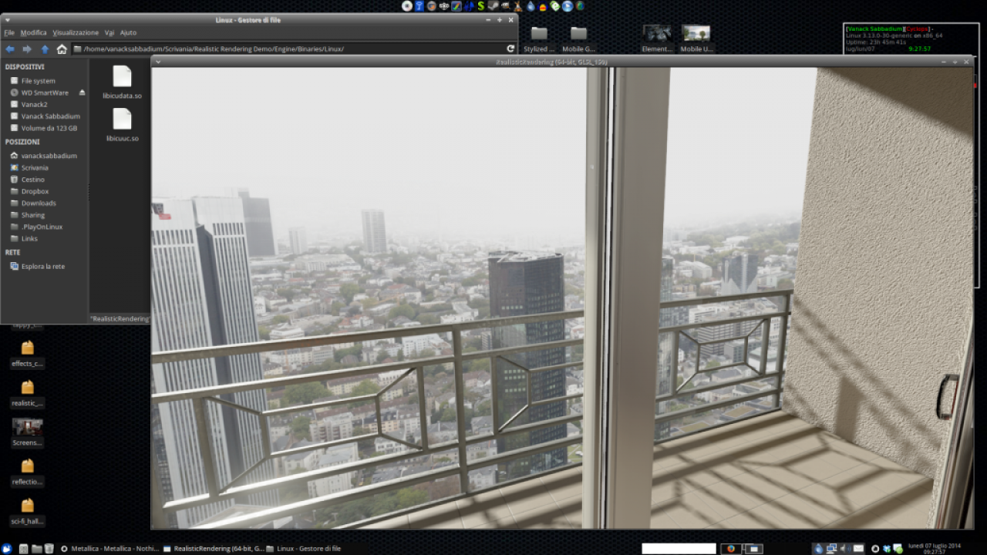Open the libicudata.so file
Screen dimensions: 987x555
click(122, 82)
